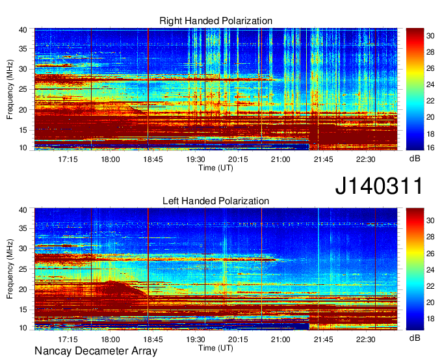Image resolution: width=442 pixels, height=359 pixels.
Task: Click the 19:30 time tick of the top plot
Action: (x=196, y=159)
